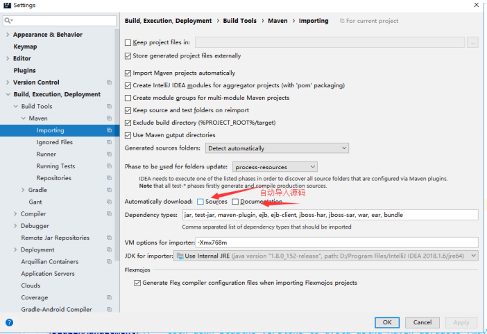Click the VM options for importer field

336,243
